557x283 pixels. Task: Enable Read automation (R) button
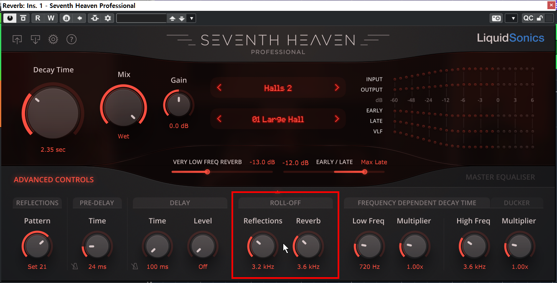tap(38, 18)
